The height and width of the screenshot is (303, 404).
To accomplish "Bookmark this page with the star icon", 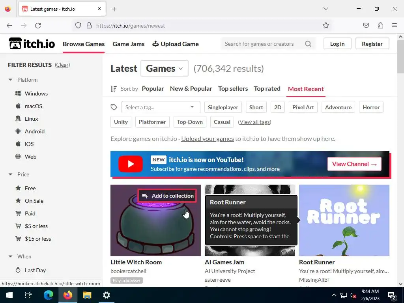I will [325, 25].
